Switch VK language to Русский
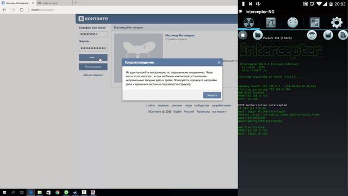This screenshot has width=348, height=196. click(189, 112)
